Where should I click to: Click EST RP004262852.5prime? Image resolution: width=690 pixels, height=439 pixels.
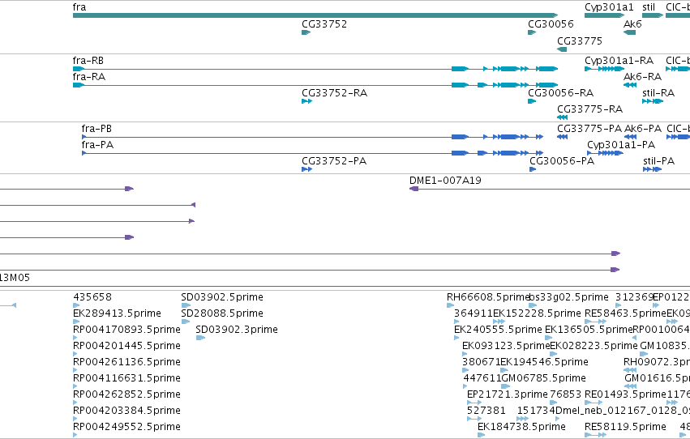126,394
